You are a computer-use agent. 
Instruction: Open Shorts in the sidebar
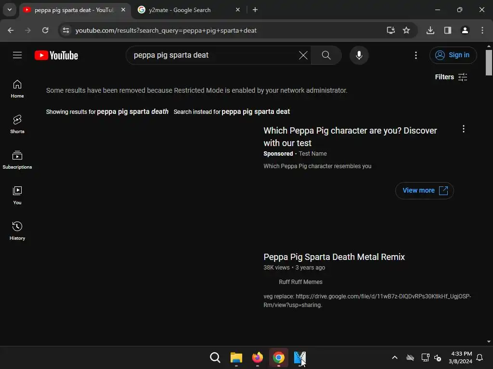point(17,124)
